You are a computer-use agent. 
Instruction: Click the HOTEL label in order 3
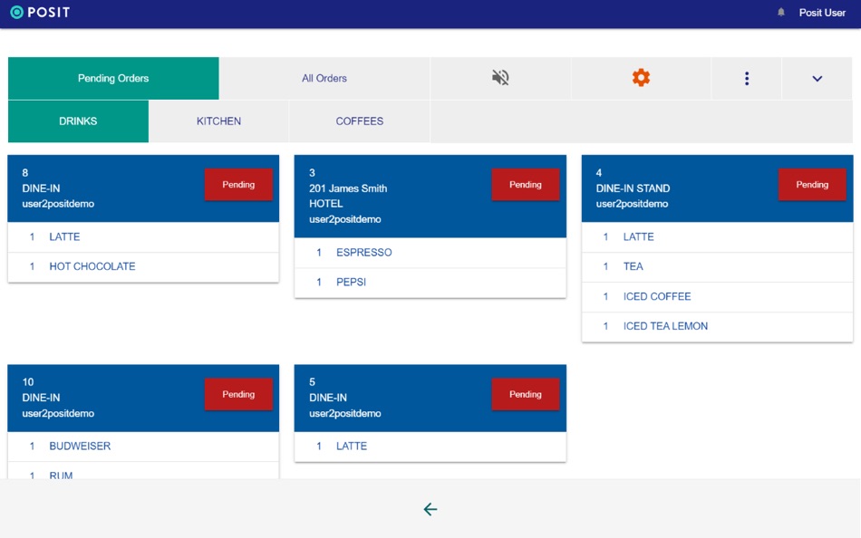point(325,204)
